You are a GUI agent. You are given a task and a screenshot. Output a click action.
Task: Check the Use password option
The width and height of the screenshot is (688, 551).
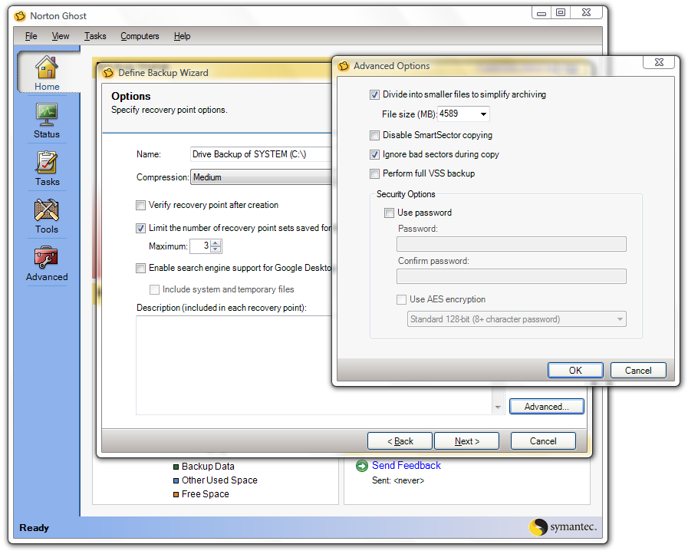[x=389, y=213]
